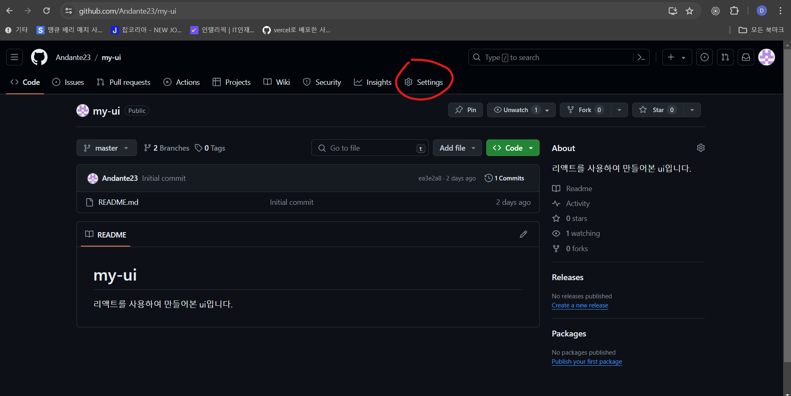View site information icon in address bar
The height and width of the screenshot is (396, 791).
click(x=69, y=11)
